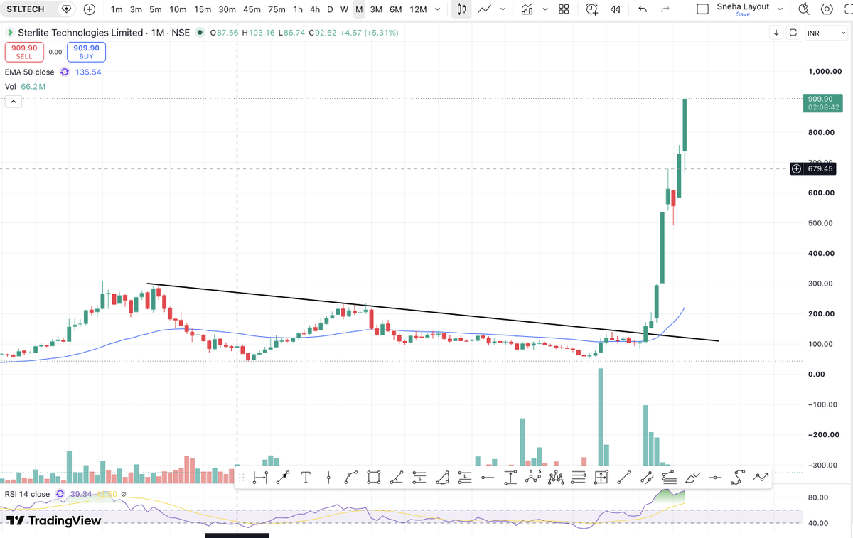Click the TradingView logo link
The width and height of the screenshot is (853, 538).
[54, 520]
